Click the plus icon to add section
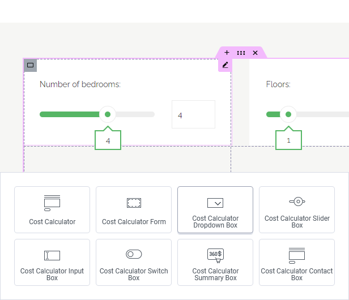349x300 pixels. tap(227, 53)
